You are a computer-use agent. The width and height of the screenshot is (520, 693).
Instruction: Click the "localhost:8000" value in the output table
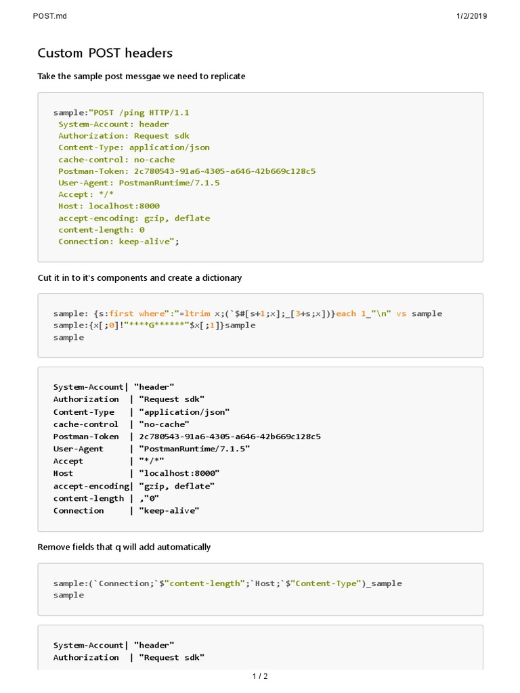point(179,474)
